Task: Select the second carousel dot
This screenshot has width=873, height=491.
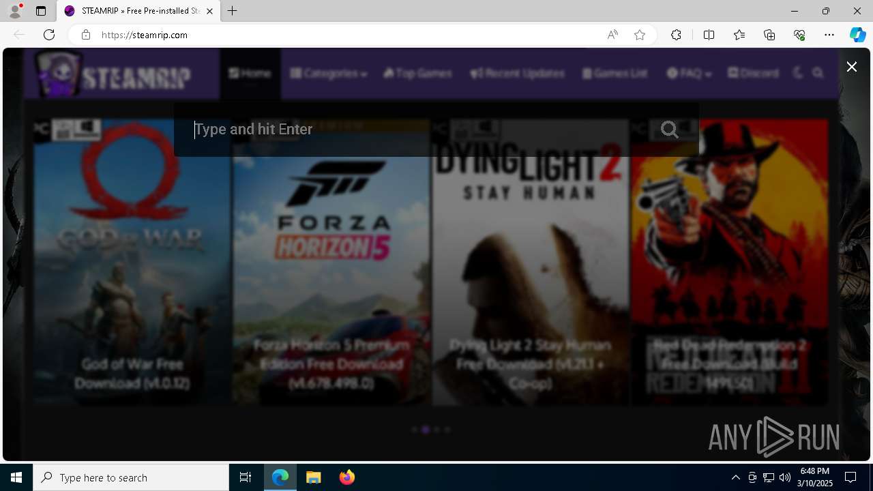Action: [426, 430]
